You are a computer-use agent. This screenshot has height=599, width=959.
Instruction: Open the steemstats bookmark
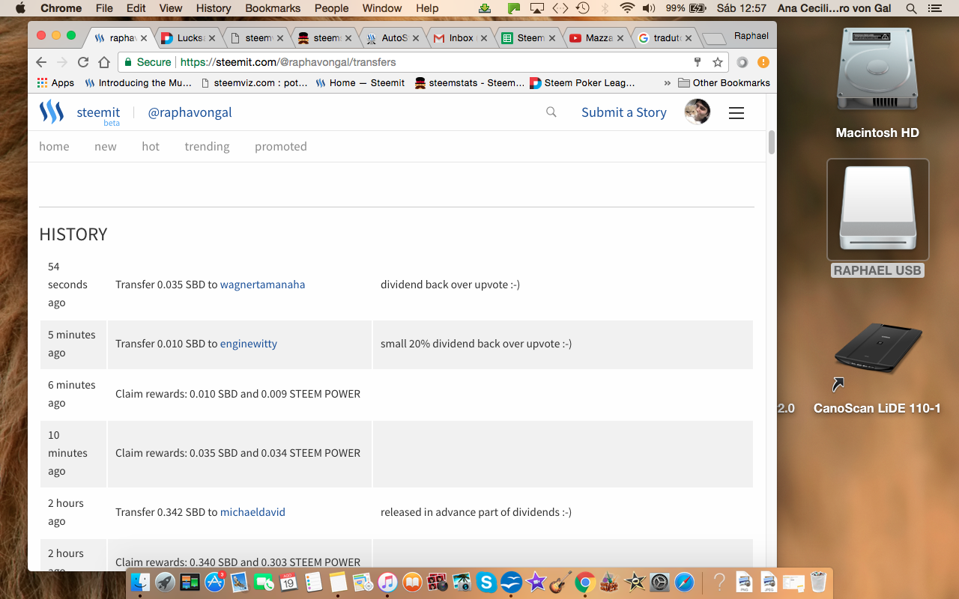pos(469,82)
